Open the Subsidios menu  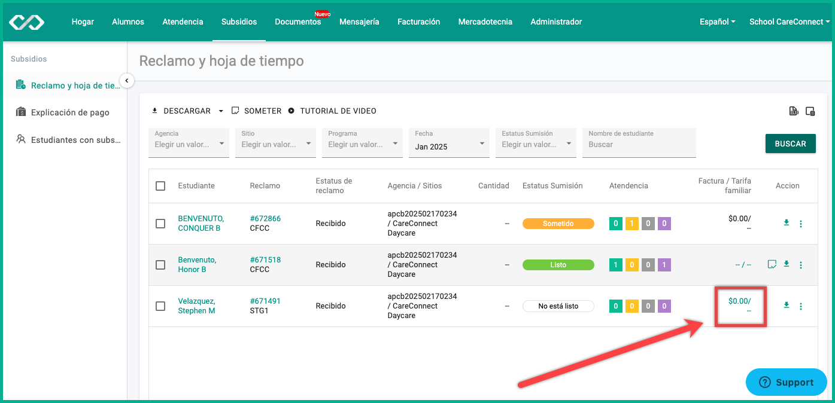[239, 22]
